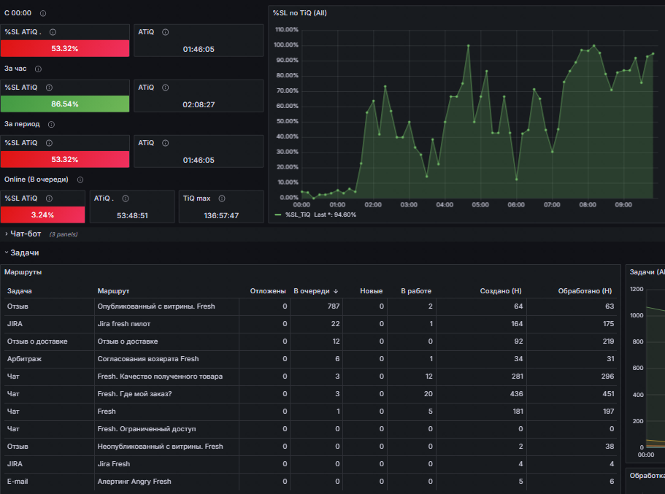Open the %SL по TiQ (All) panel title
This screenshot has height=494, width=665.
click(x=300, y=13)
